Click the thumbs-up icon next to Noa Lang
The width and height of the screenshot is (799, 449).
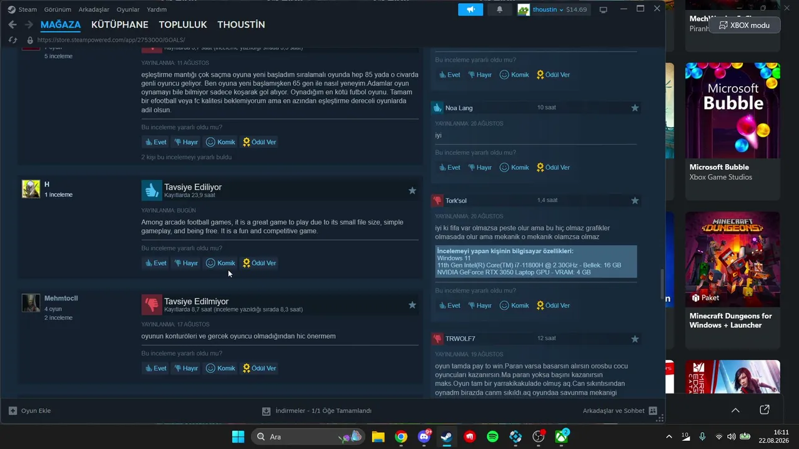[x=437, y=108]
